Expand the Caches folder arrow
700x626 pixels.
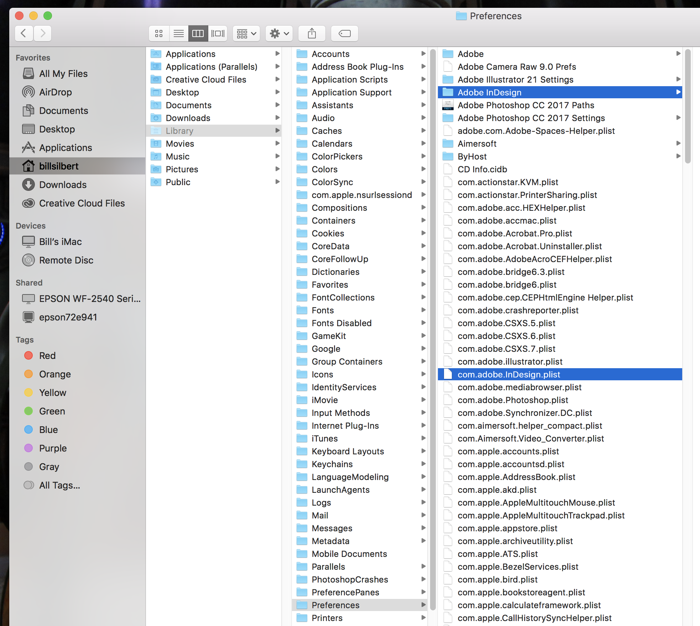coord(423,130)
